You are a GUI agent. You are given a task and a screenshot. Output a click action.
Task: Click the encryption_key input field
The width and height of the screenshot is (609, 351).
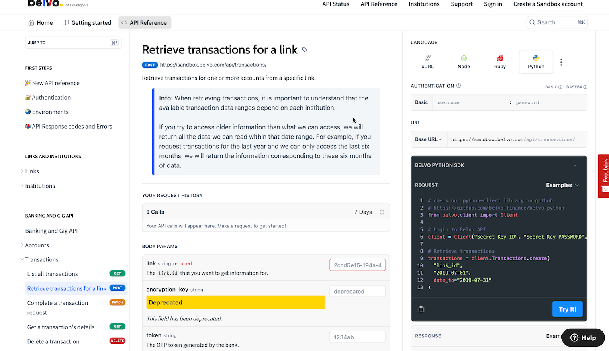pyautogui.click(x=358, y=291)
